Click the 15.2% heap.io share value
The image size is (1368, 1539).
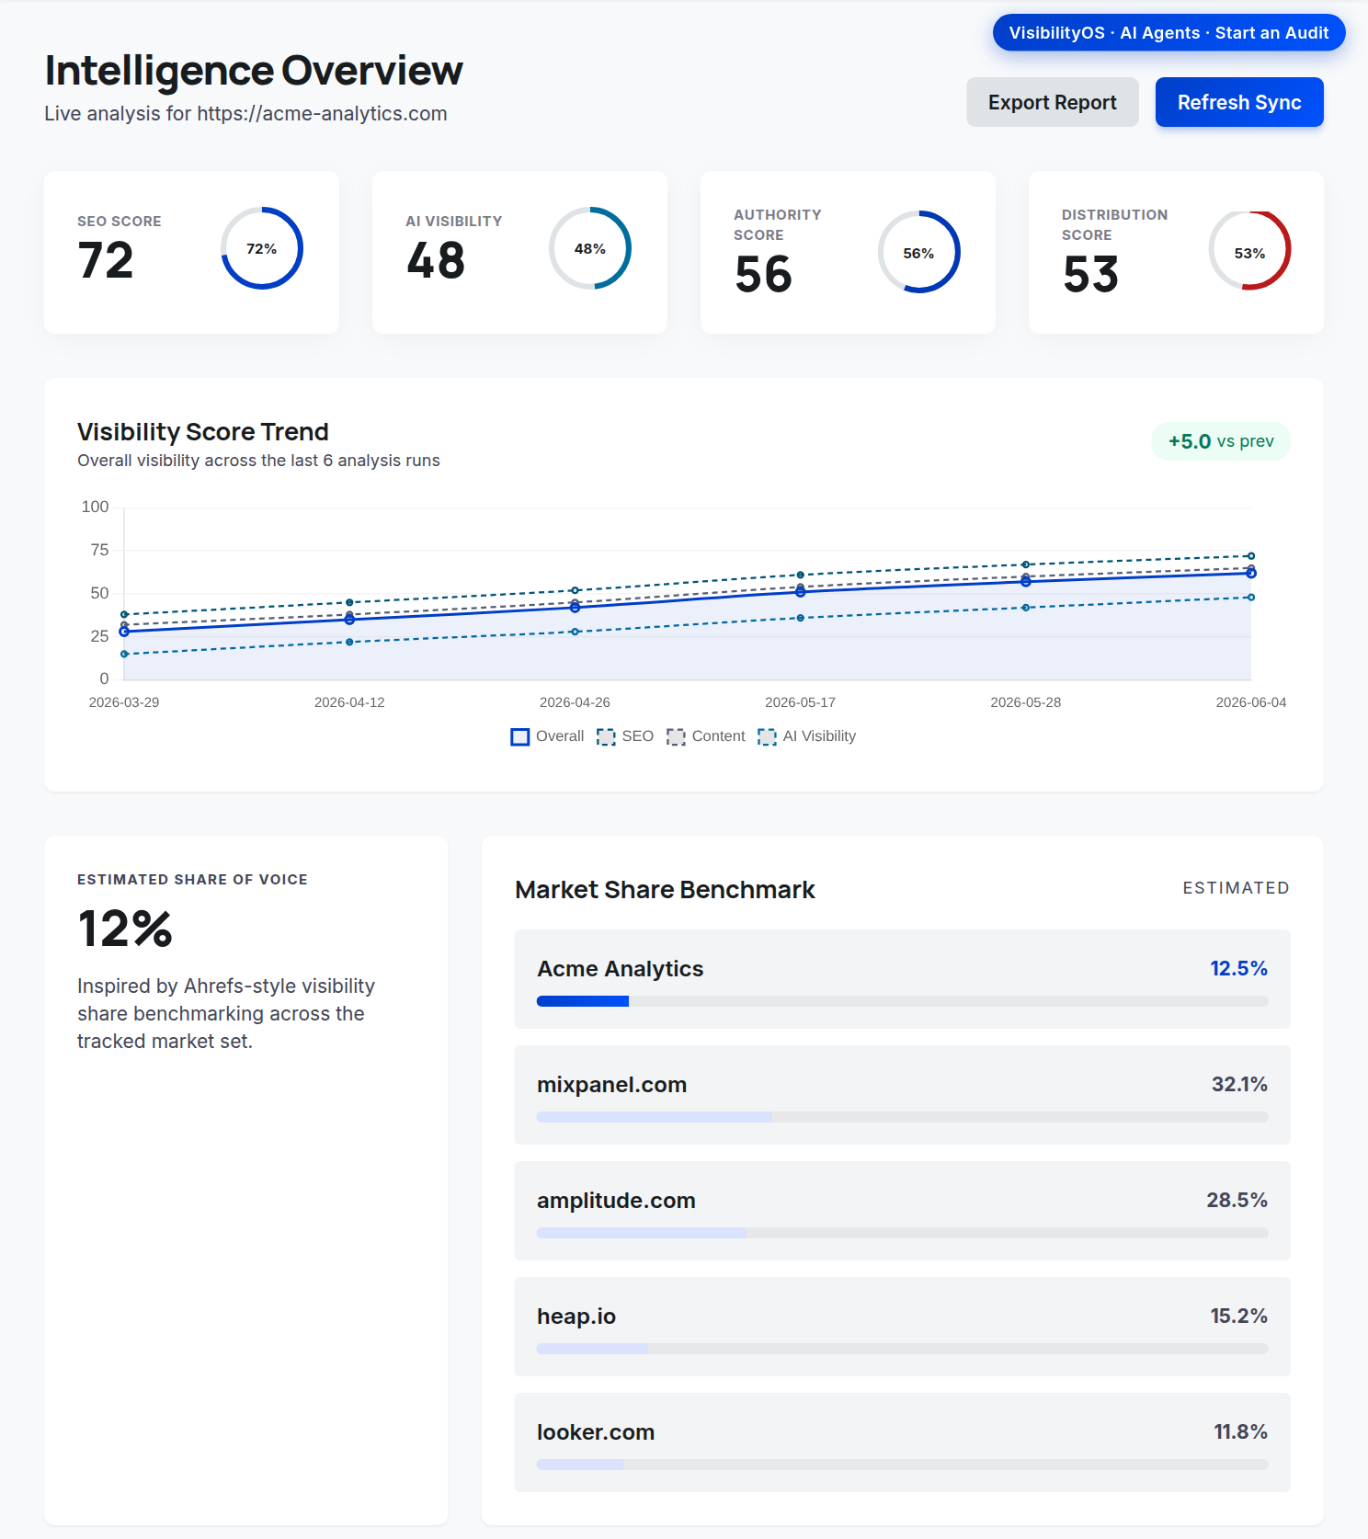point(1238,1316)
